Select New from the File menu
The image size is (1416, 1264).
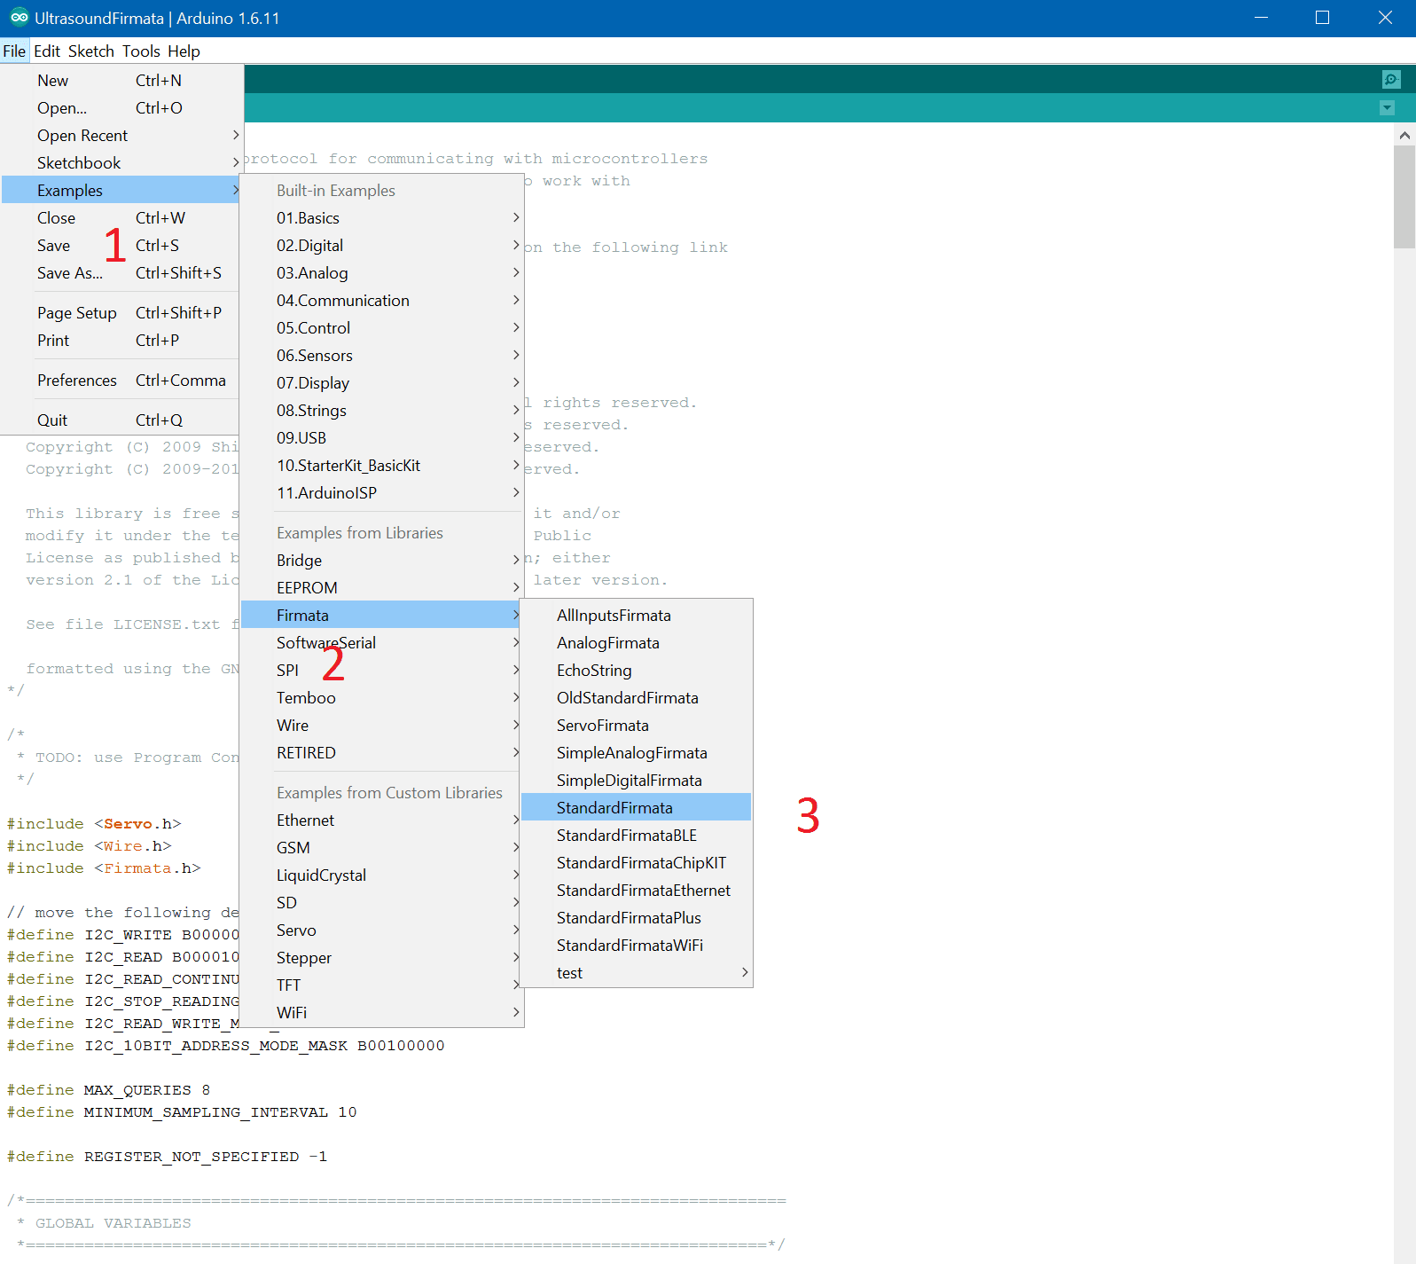[121, 81]
